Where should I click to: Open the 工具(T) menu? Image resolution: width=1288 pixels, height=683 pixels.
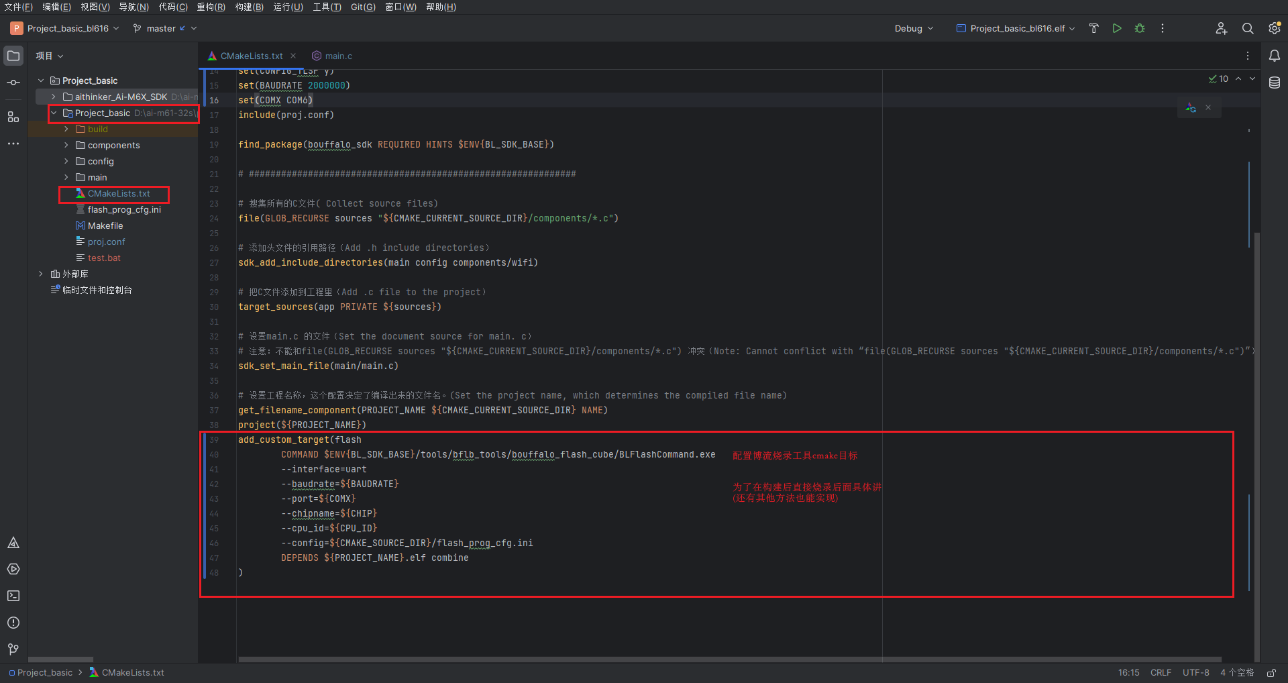(327, 7)
